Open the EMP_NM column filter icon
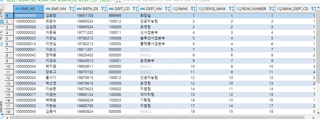The width and height of the screenshot is (320, 119). point(71,9)
